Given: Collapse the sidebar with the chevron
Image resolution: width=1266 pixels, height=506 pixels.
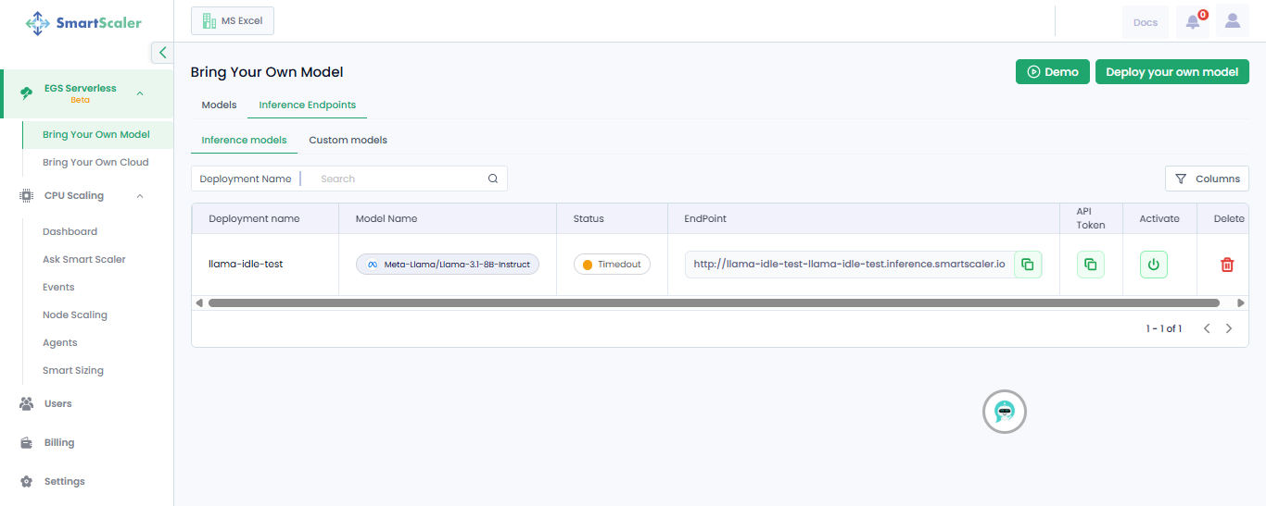Looking at the screenshot, I should (x=162, y=53).
